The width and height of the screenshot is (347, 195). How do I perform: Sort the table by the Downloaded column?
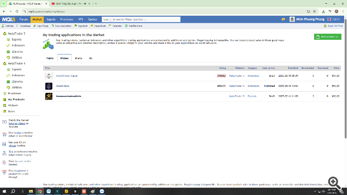tap(308, 68)
